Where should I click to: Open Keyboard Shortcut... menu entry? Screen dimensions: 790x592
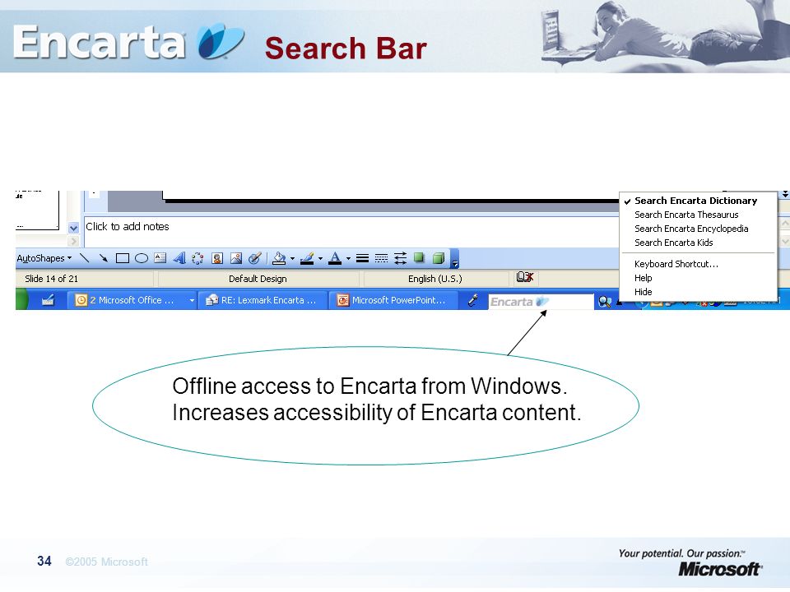coord(698,264)
